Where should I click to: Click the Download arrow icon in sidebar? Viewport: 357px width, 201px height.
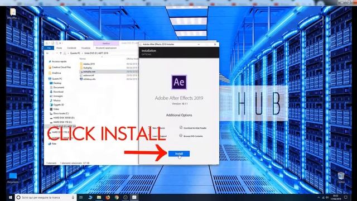pyautogui.click(x=51, y=92)
